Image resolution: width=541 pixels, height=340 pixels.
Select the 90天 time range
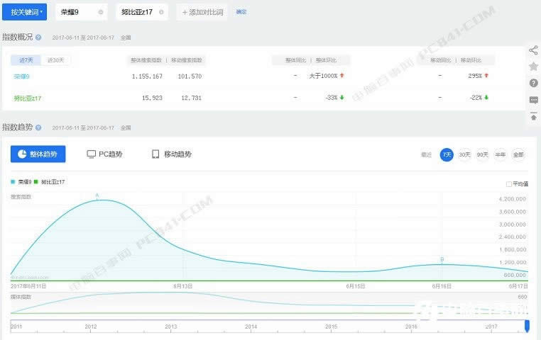tap(482, 155)
